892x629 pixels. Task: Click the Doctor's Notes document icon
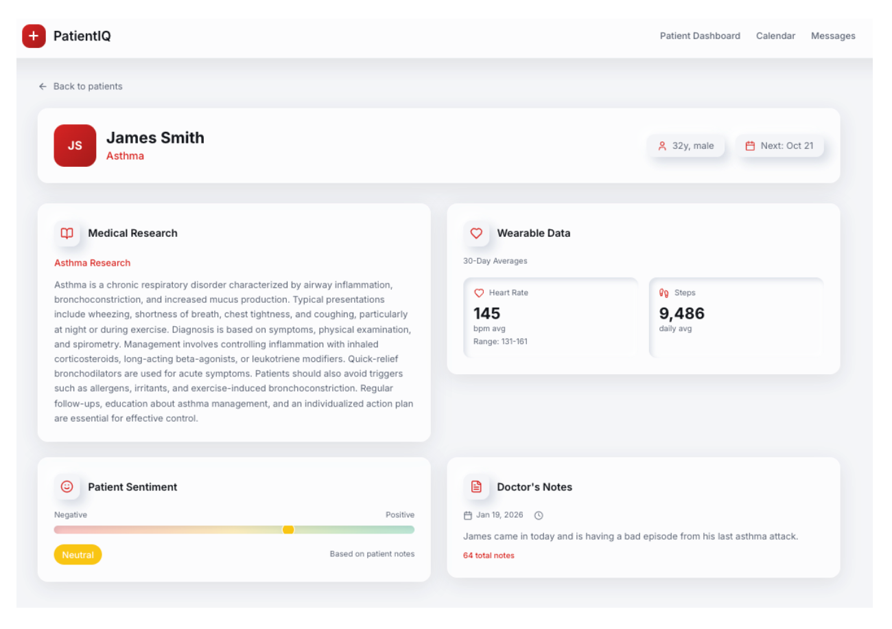coord(476,487)
